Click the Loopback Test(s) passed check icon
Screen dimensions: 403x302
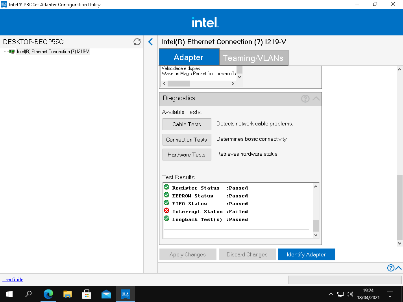[x=166, y=219]
